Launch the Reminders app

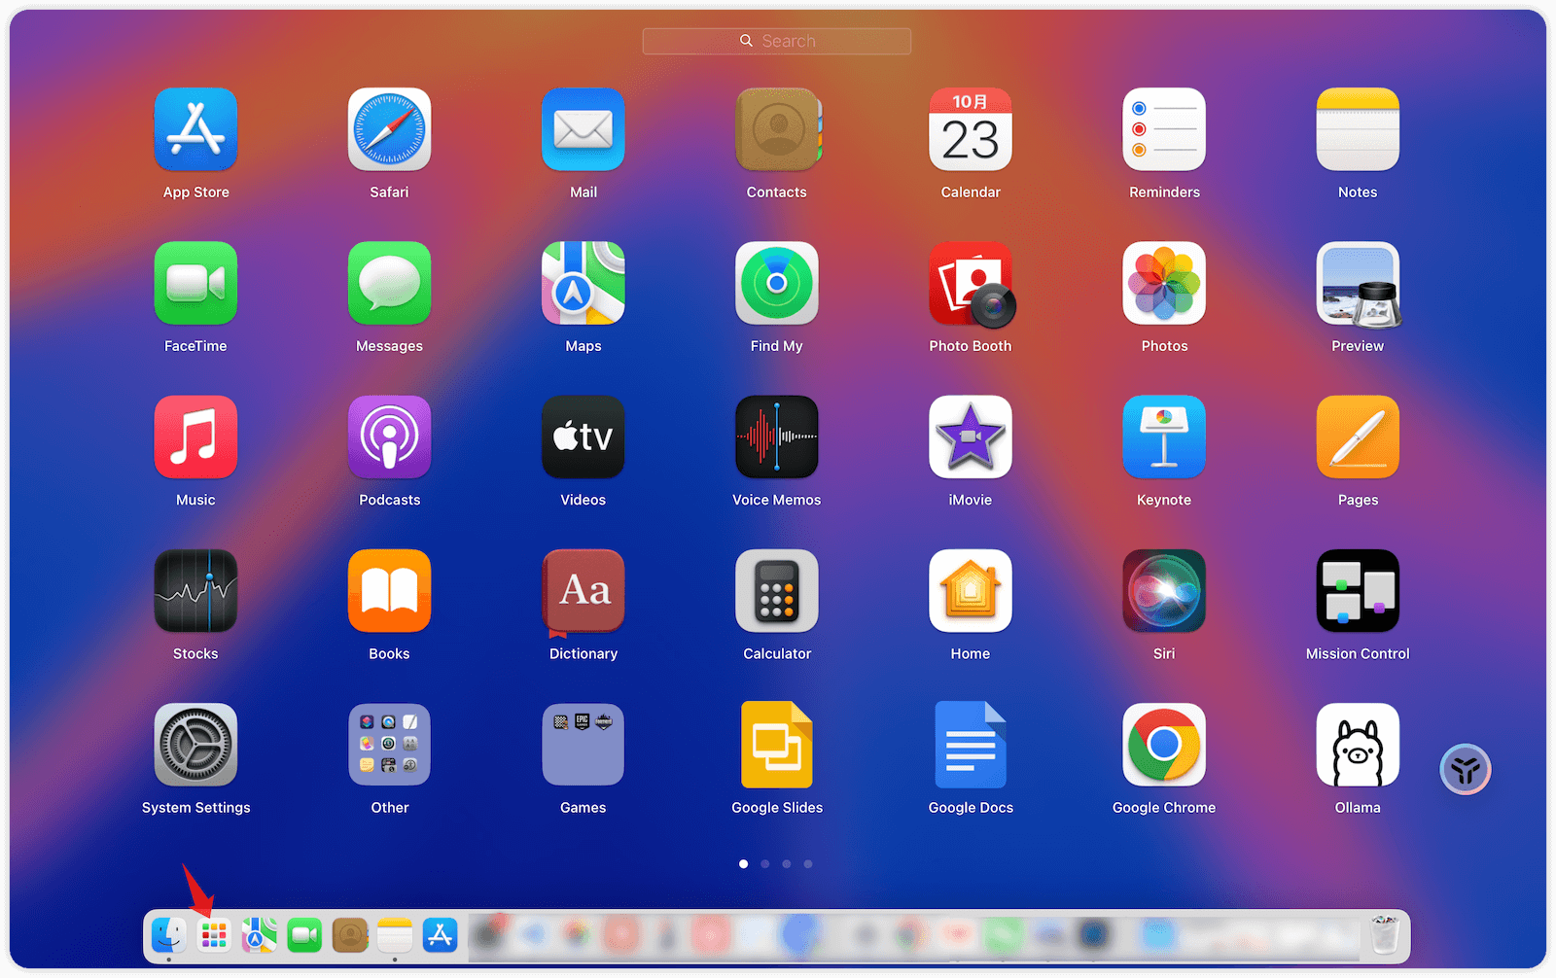tap(1164, 129)
